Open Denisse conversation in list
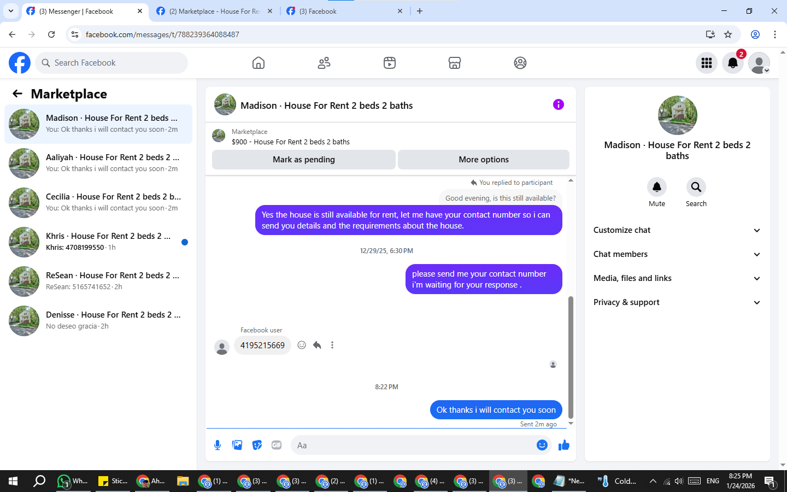Image resolution: width=787 pixels, height=492 pixels. [98, 321]
